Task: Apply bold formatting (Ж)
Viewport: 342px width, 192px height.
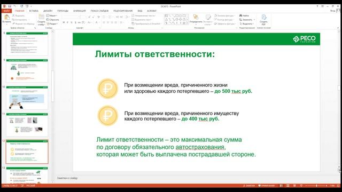Action: tap(64, 22)
